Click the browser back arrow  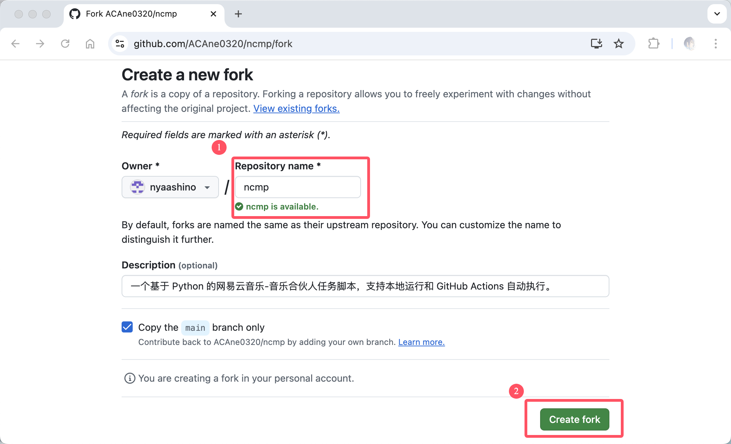(x=15, y=44)
